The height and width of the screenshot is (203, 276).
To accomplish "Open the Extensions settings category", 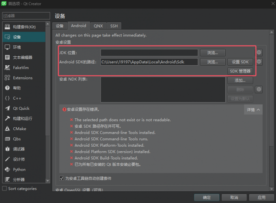I will (x=23, y=78).
